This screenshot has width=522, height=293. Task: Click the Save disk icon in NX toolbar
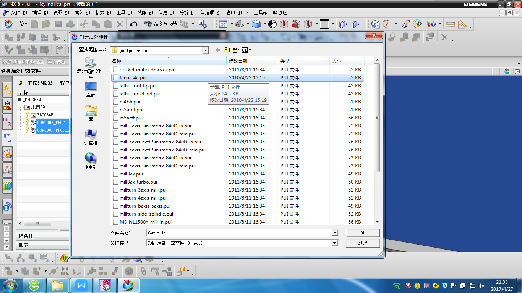(58, 24)
